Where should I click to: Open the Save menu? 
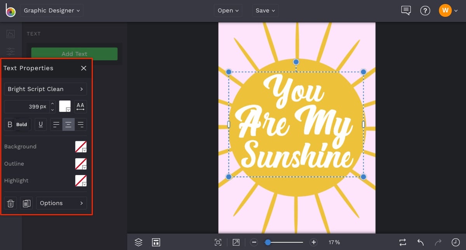[x=265, y=10]
